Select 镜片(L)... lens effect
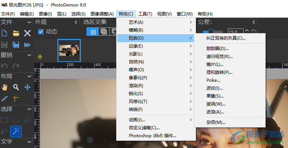The height and width of the screenshot is (148, 288). click(230, 64)
